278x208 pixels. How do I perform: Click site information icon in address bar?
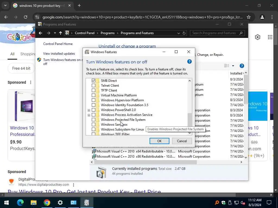(37, 17)
